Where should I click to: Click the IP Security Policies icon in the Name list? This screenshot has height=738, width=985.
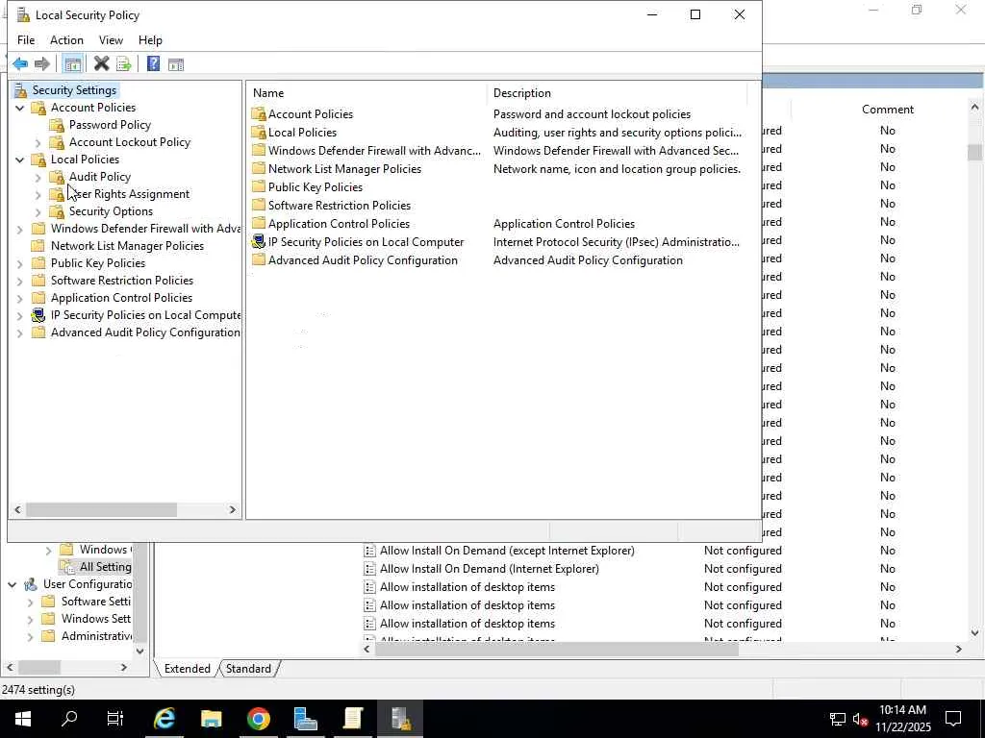point(258,241)
